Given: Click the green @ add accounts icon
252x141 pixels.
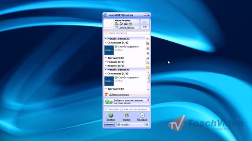Looking at the screenshot, I should (x=109, y=102).
